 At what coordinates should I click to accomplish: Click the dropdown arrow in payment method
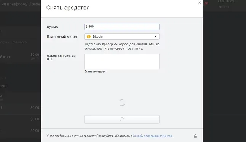(155, 36)
